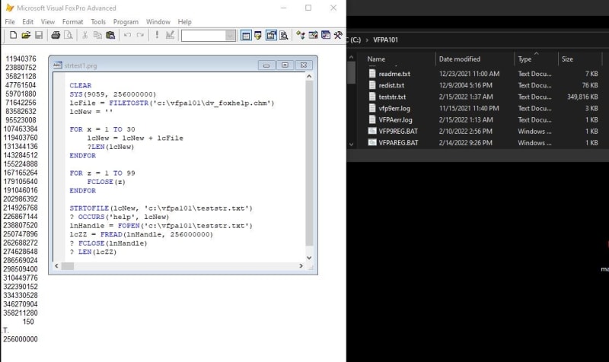Redo action in toolbar
609x362 pixels.
(140, 35)
